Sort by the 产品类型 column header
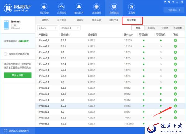186x134 pixels. pyautogui.click(x=43, y=35)
